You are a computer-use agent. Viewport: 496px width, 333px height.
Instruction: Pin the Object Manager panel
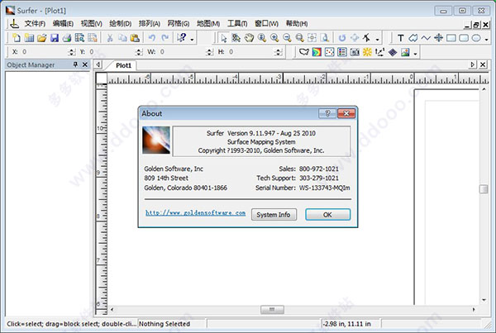click(x=75, y=64)
